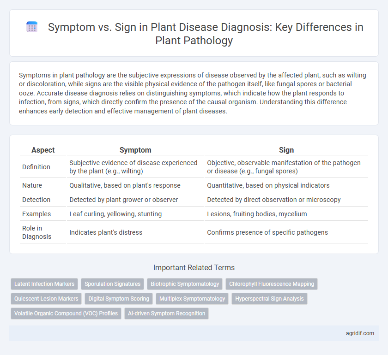
Task: Click AI-driven Symptom Recognition
Action: point(166,314)
